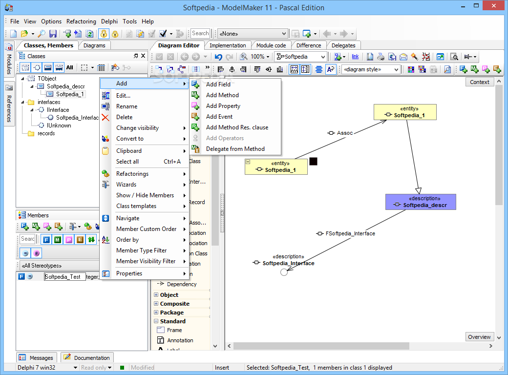Click the New model icon in main toolbar
The height and width of the screenshot is (375, 508).
coord(13,33)
